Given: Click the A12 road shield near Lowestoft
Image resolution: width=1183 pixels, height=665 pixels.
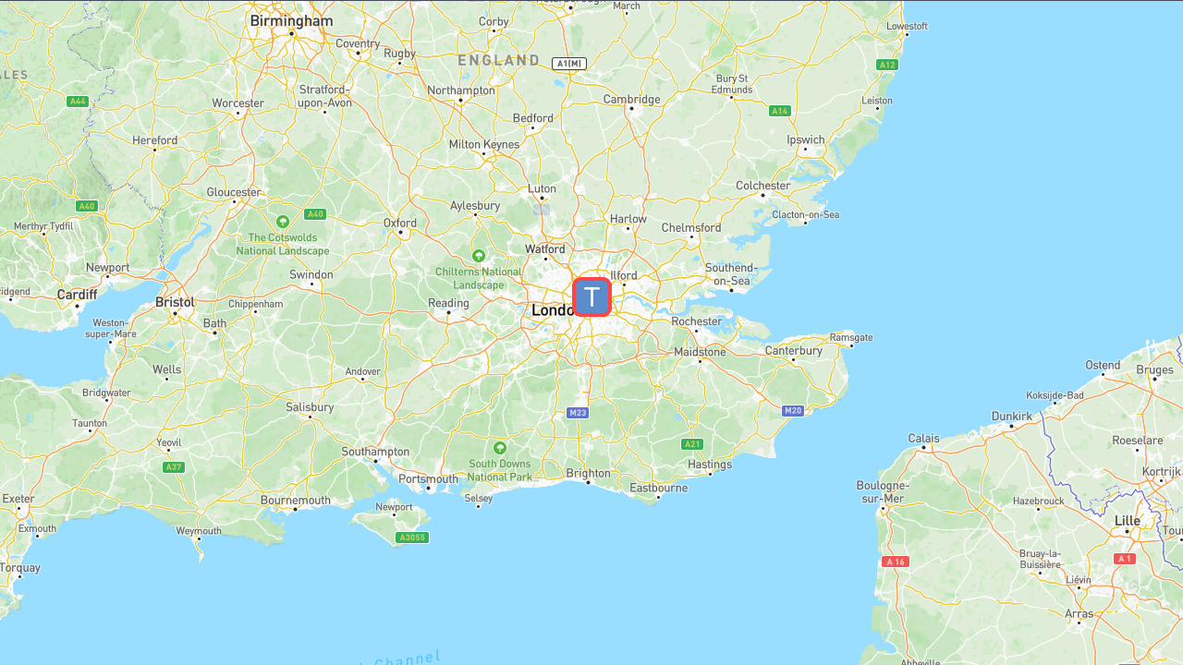Looking at the screenshot, I should pos(887,65).
